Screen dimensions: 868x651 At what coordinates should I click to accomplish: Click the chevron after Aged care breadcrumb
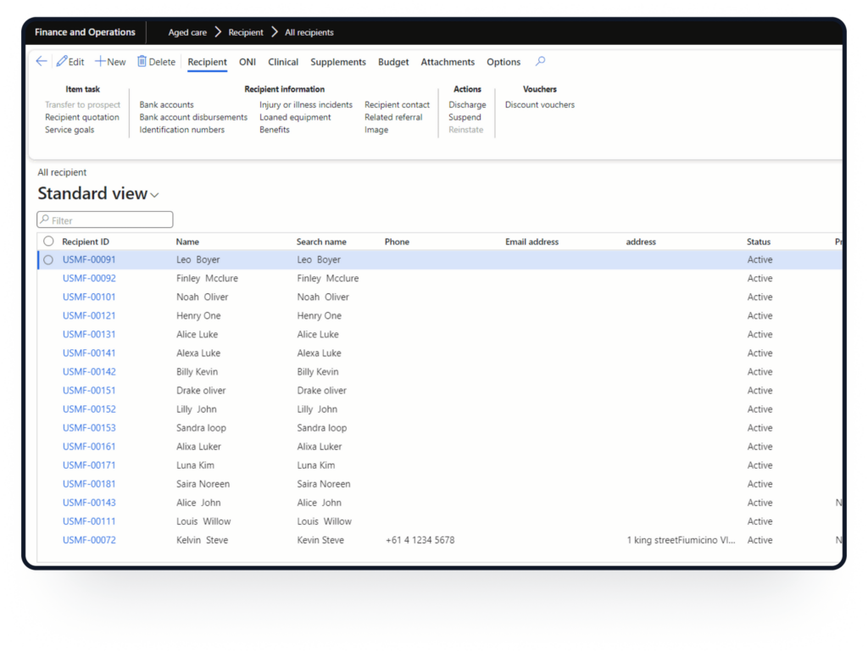218,32
